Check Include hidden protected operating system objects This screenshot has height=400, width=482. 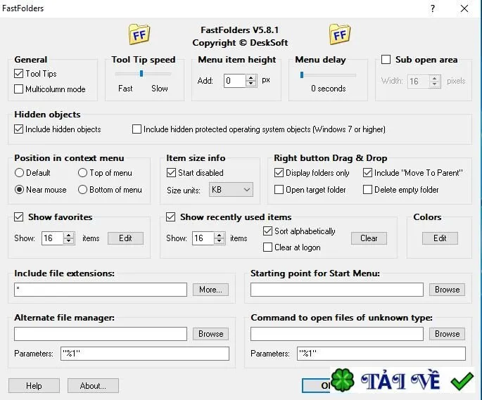tap(137, 129)
